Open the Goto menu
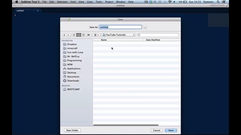Viewport: 241px width, 135px height. (x=90, y=2)
